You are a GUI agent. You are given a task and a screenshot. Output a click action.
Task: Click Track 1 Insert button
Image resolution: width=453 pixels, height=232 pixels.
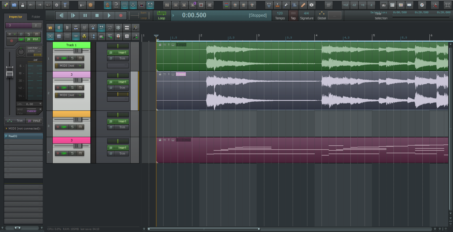pyautogui.click(x=118, y=53)
